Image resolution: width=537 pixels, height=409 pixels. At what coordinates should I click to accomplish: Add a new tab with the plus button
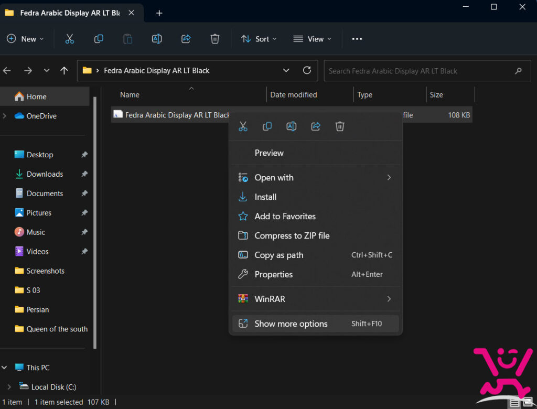(159, 13)
